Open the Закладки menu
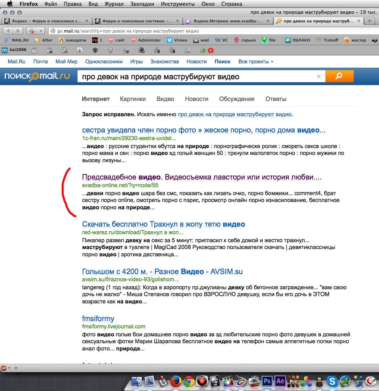Viewport: 379px width, 391px height. pos(142,4)
